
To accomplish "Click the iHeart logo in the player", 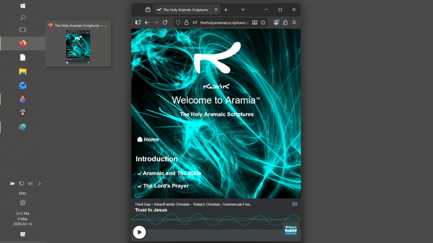I will click(x=295, y=204).
